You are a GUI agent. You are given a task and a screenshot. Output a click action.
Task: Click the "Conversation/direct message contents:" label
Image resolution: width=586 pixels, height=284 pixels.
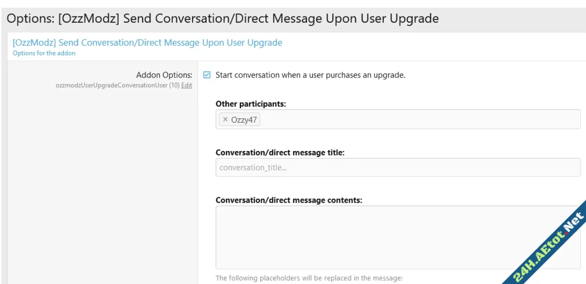click(x=289, y=200)
